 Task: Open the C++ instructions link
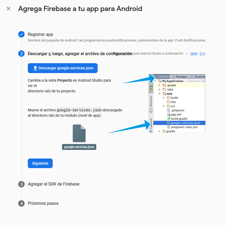202,54
